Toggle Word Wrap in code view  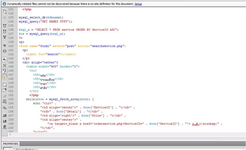(5, 71)
